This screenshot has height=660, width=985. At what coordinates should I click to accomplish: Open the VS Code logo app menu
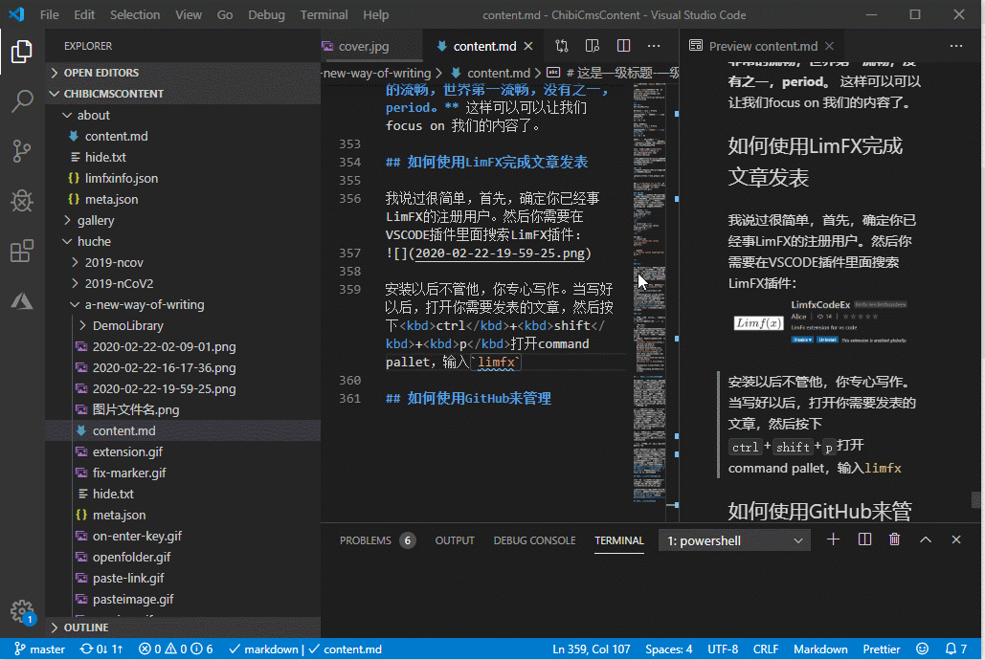17,14
